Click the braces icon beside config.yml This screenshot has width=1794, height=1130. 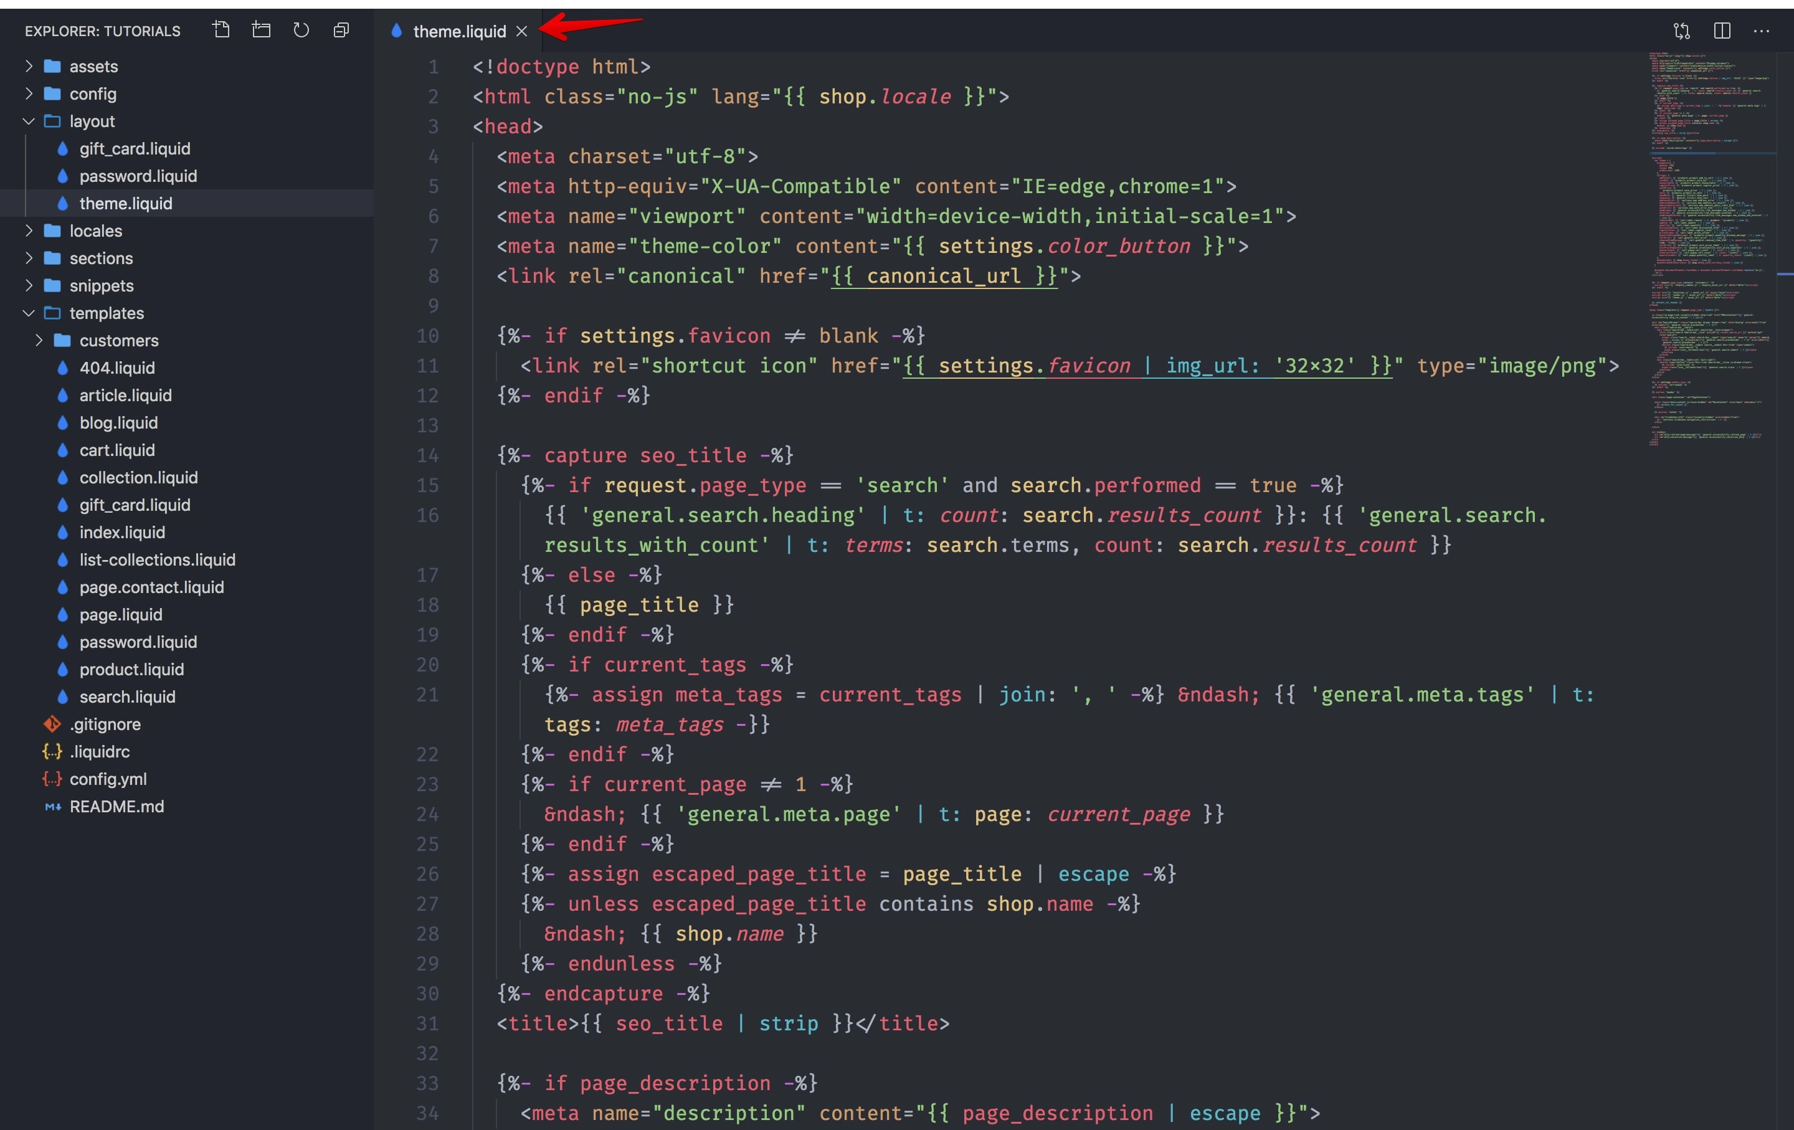click(52, 779)
